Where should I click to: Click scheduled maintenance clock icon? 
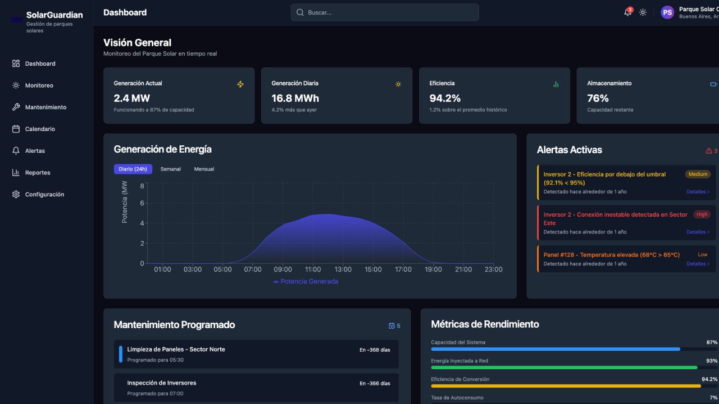pos(392,326)
